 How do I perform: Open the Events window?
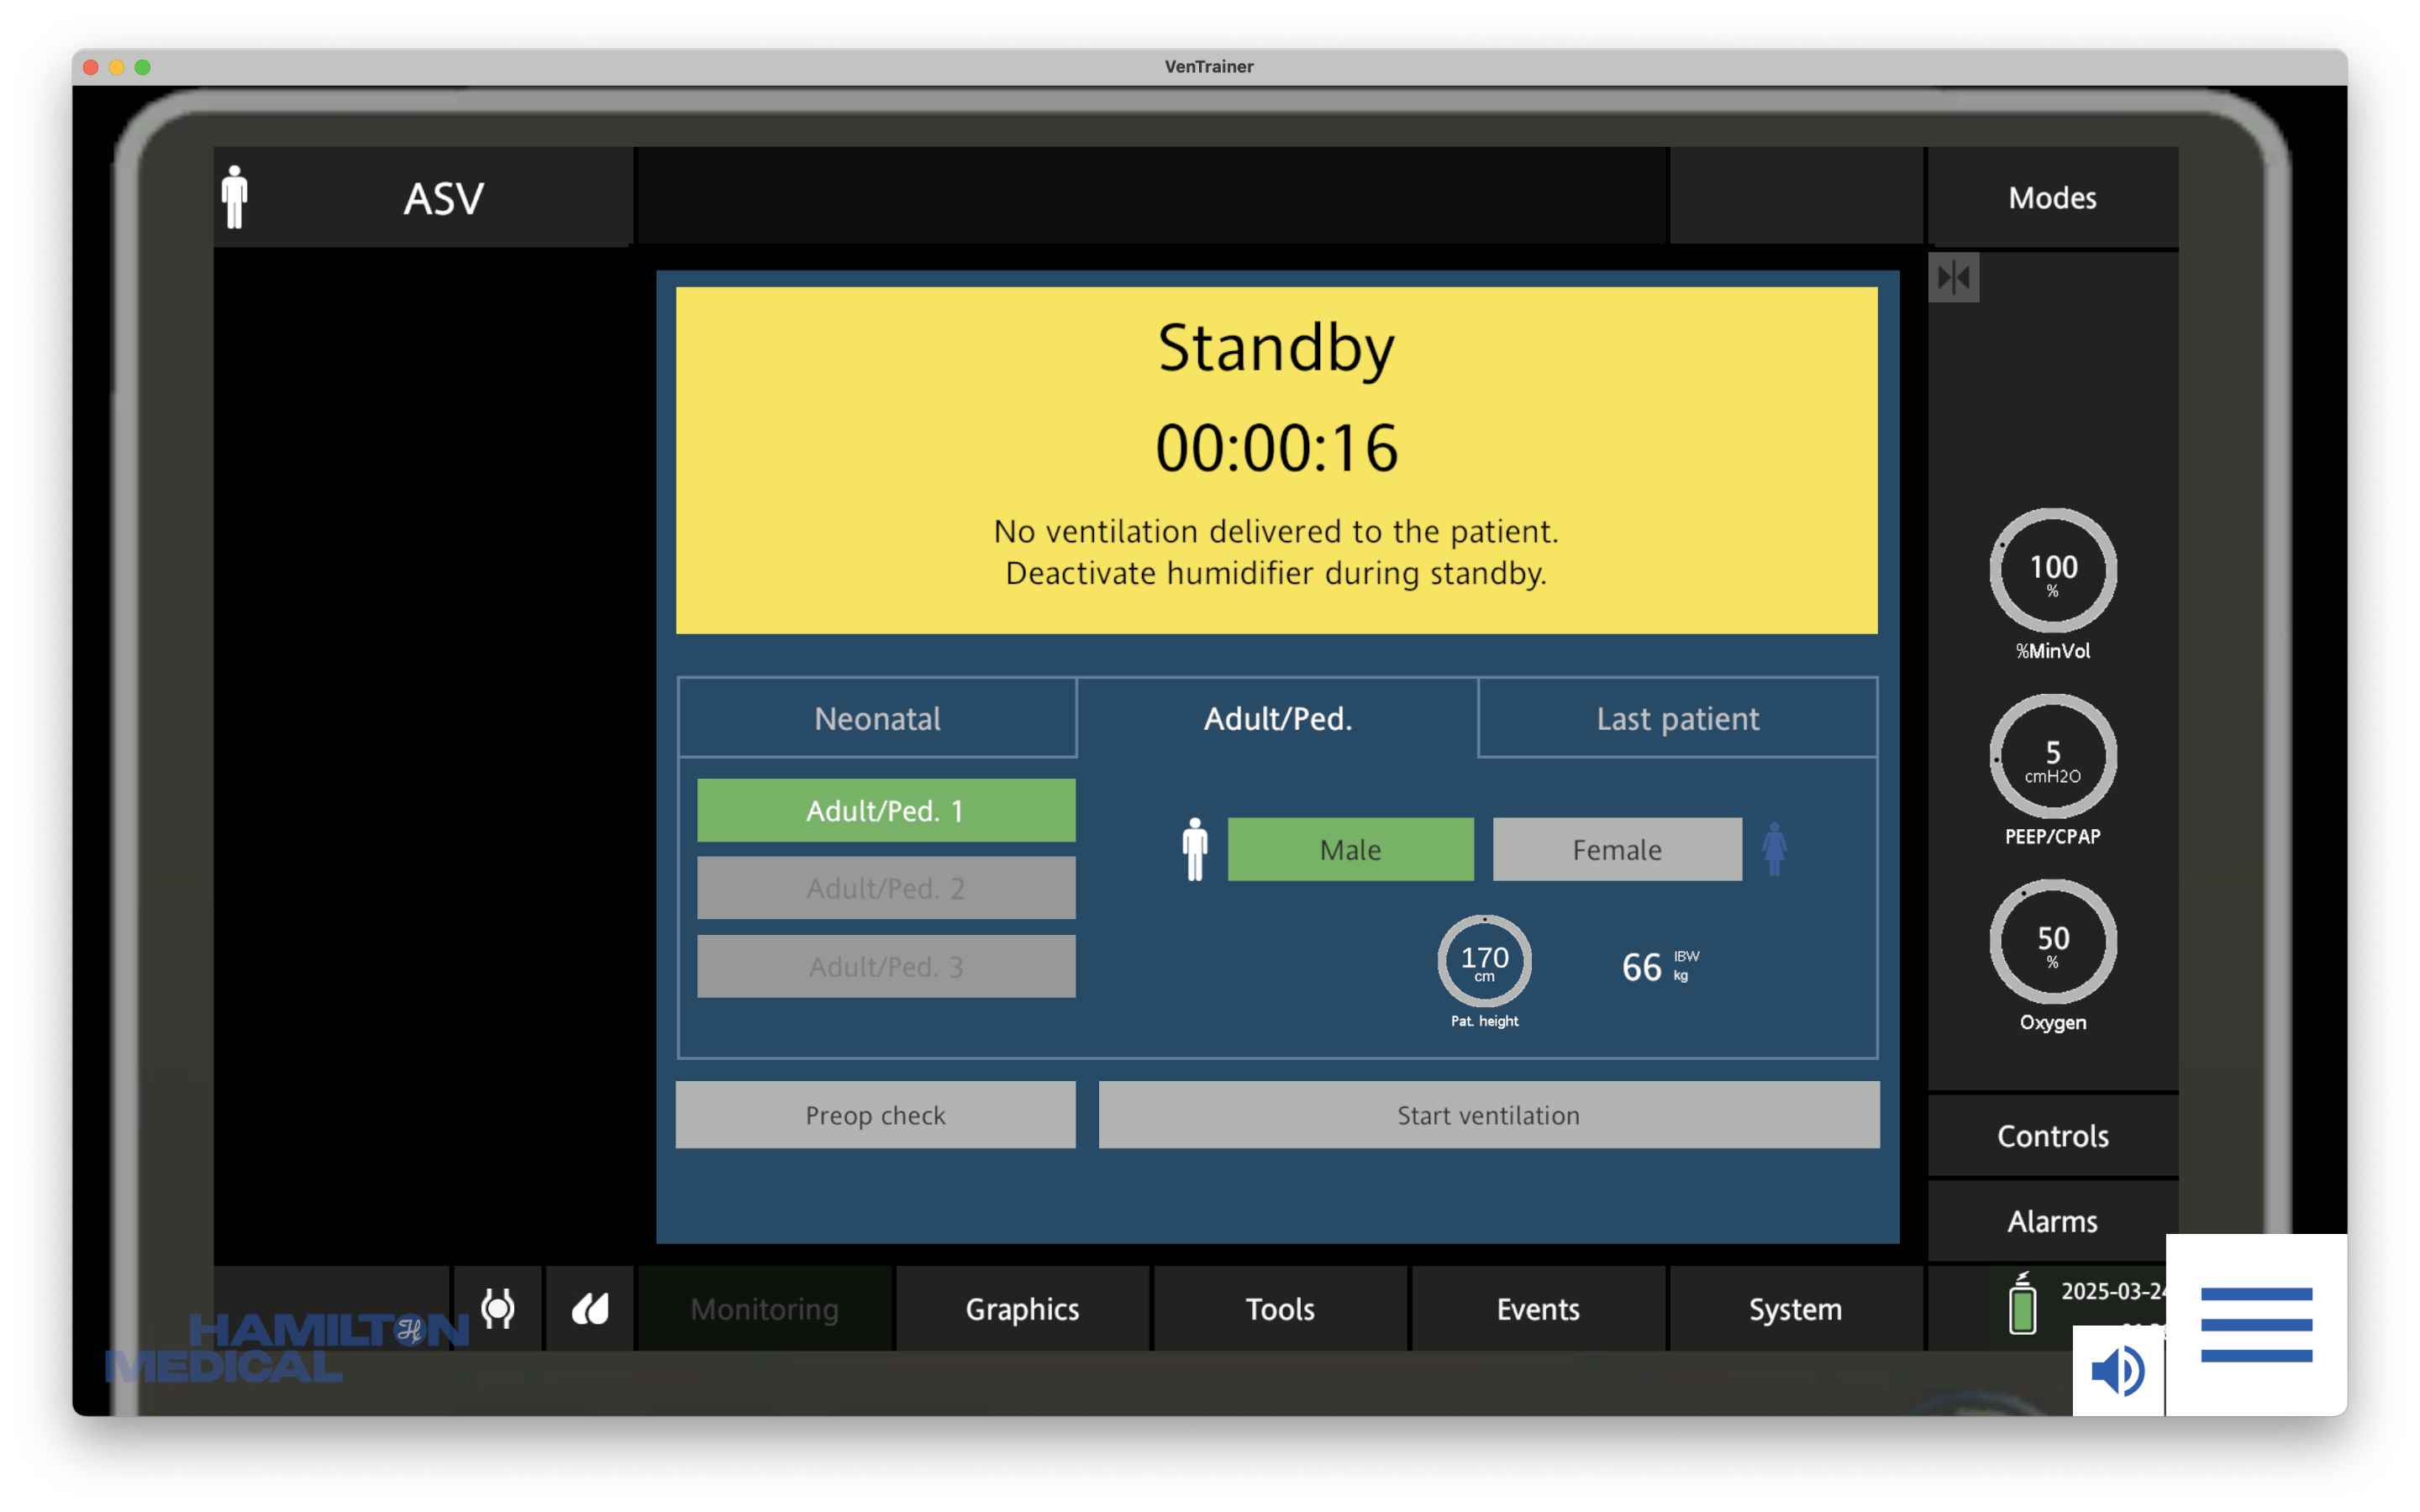coord(1538,1309)
